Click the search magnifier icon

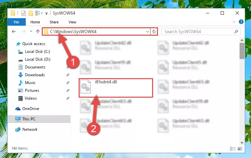pos(236,32)
